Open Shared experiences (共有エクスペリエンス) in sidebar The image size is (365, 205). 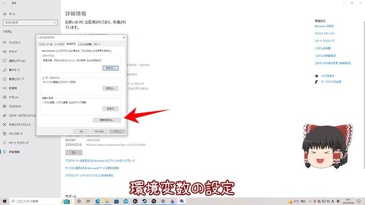[17, 125]
